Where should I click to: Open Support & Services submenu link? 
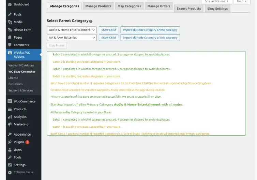[x=21, y=91]
